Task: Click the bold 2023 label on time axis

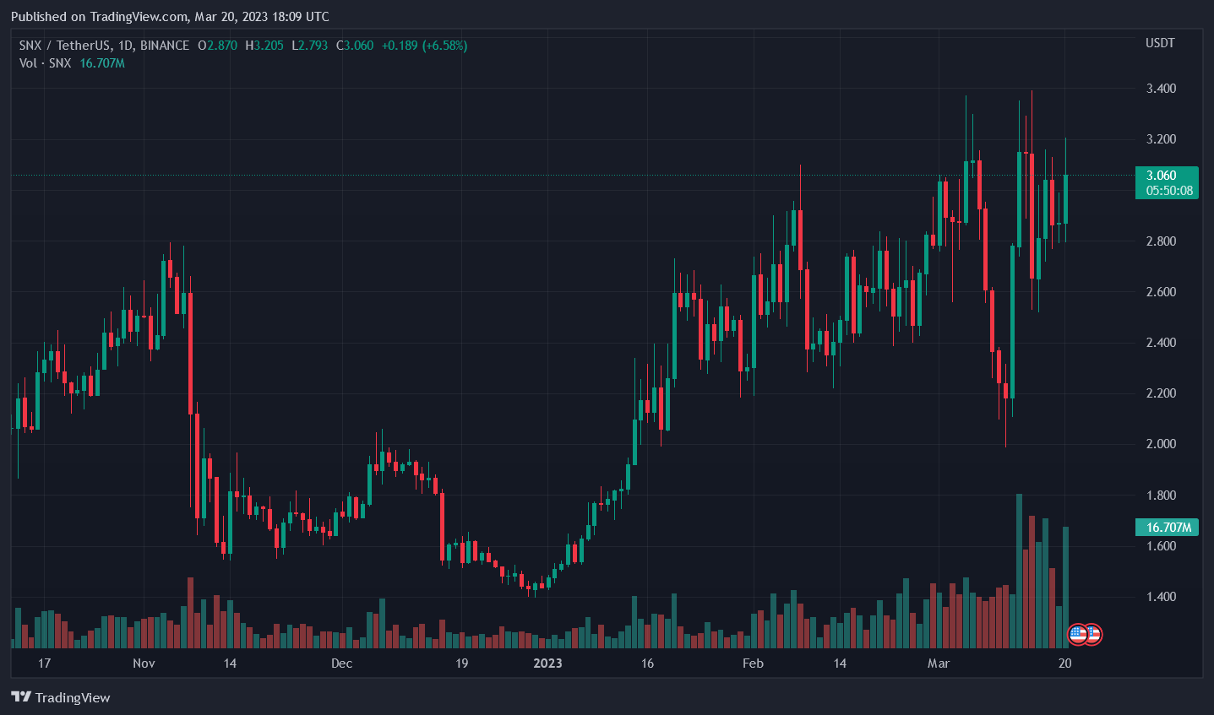Action: click(x=547, y=664)
